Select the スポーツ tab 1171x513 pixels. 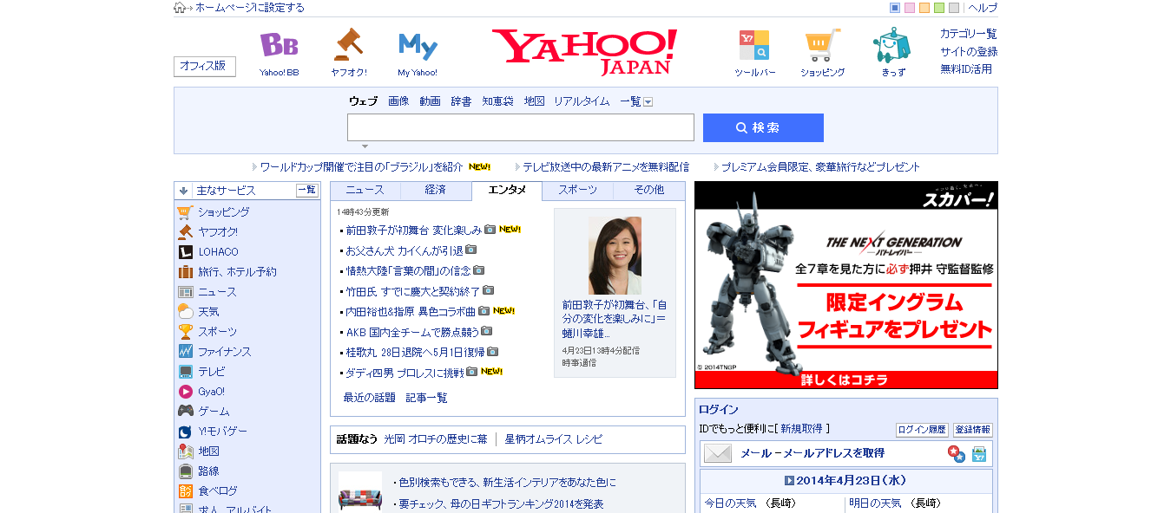point(577,190)
